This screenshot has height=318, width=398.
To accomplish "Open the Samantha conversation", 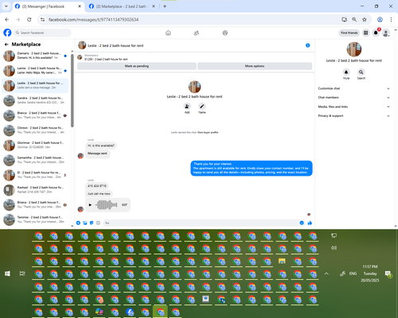I will (x=35, y=160).
